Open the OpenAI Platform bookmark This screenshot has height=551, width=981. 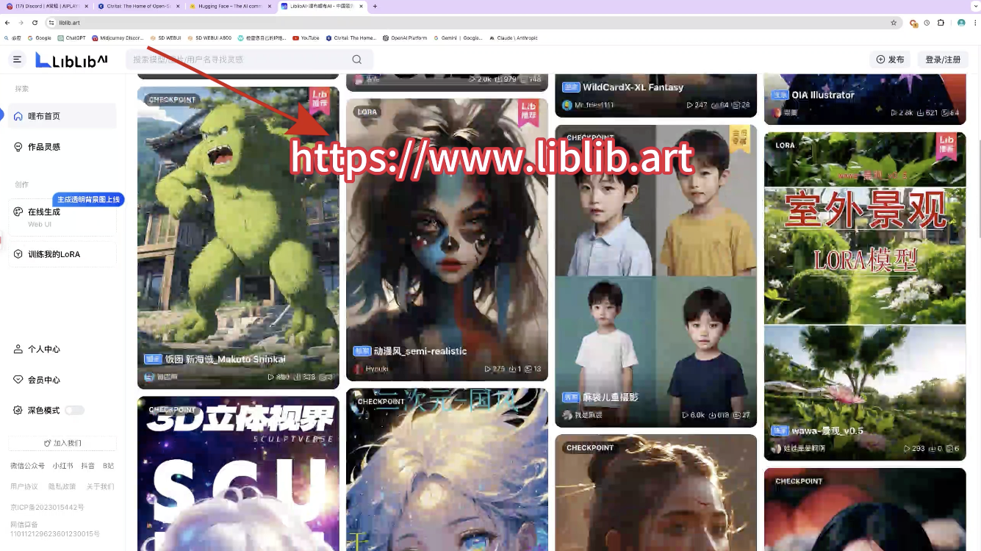405,38
